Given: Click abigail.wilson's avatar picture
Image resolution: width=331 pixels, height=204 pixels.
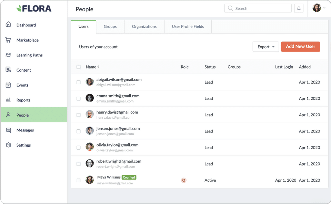Looking at the screenshot, I should tap(90, 82).
